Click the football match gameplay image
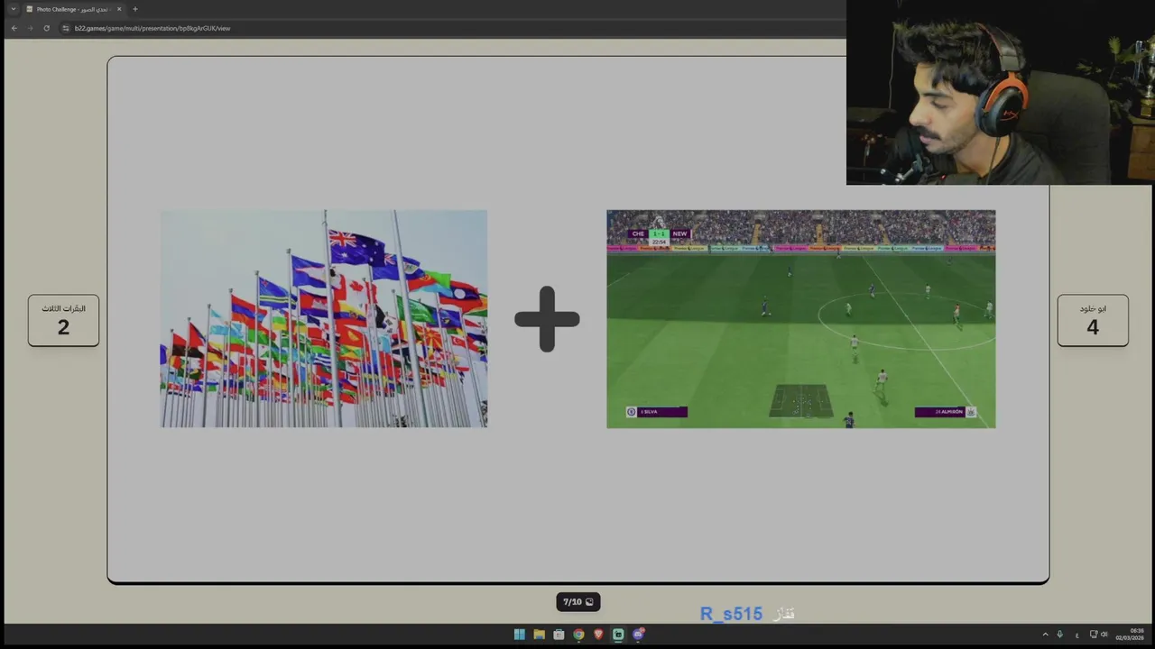 click(x=801, y=319)
